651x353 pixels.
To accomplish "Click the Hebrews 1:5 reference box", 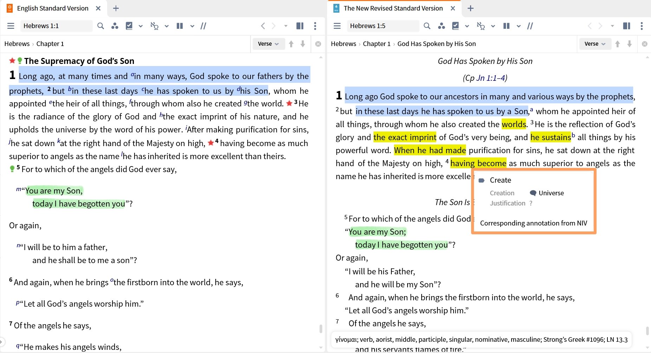I will click(383, 26).
